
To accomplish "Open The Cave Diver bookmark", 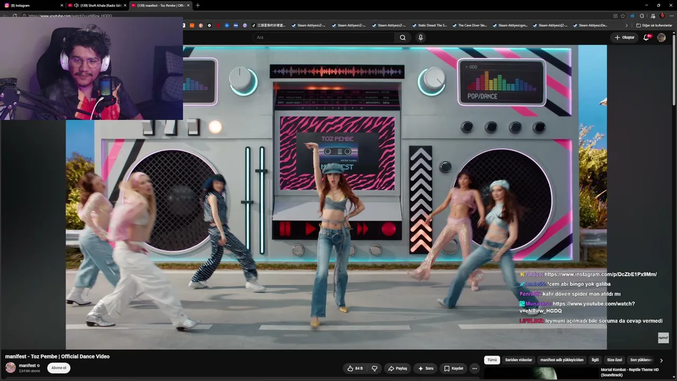I will 469,25.
